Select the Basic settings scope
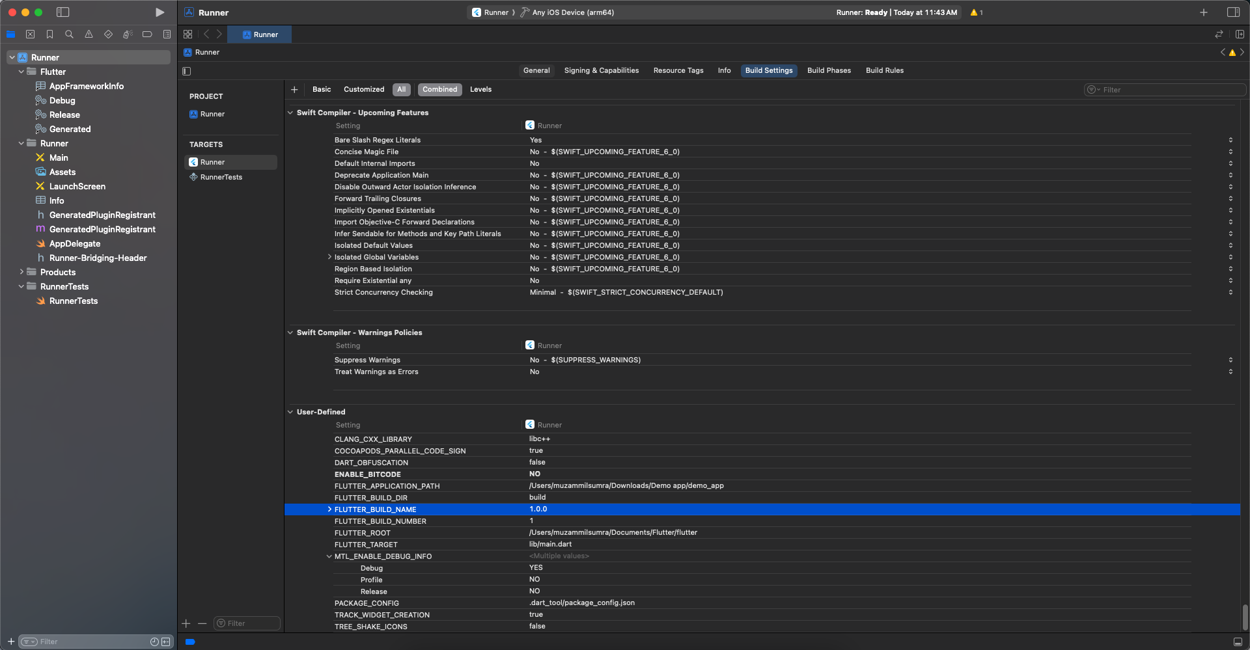This screenshot has width=1250, height=650. 322,90
